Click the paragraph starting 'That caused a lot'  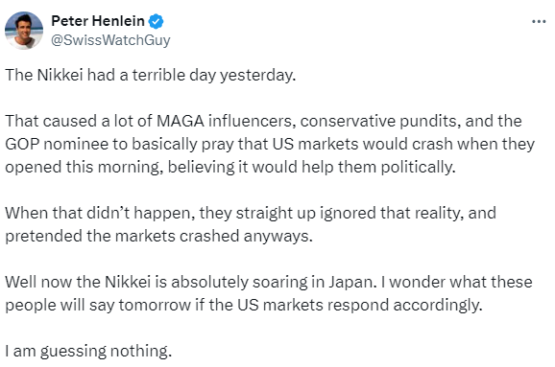pyautogui.click(x=270, y=144)
